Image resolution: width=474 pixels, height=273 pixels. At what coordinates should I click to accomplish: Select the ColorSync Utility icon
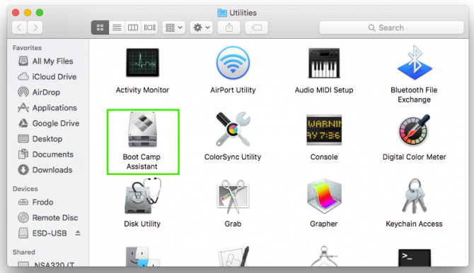[x=233, y=129]
